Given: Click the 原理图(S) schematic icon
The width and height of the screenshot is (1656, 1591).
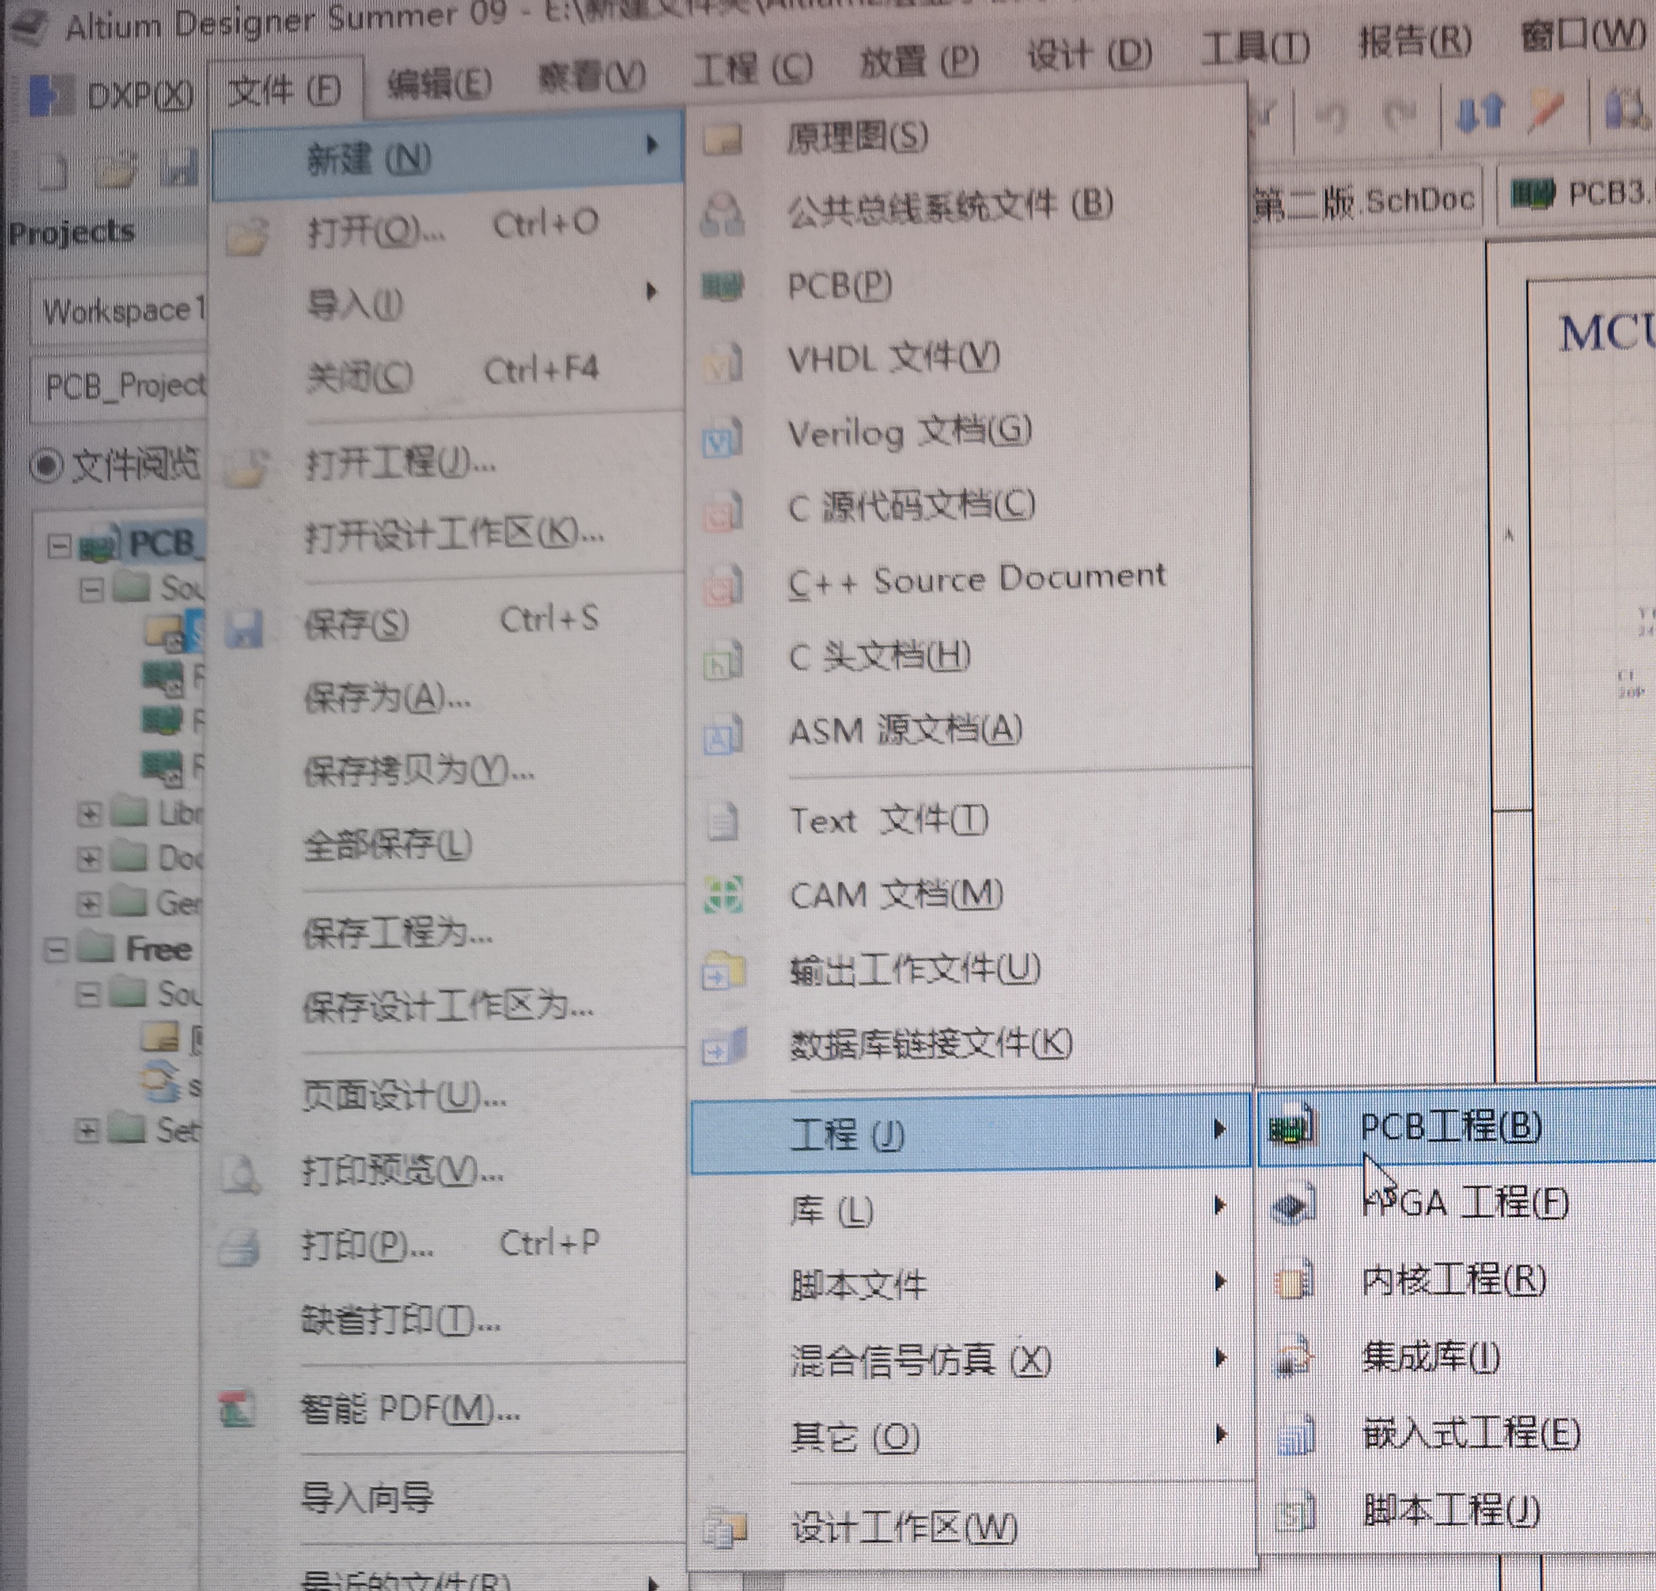Looking at the screenshot, I should tap(723, 139).
